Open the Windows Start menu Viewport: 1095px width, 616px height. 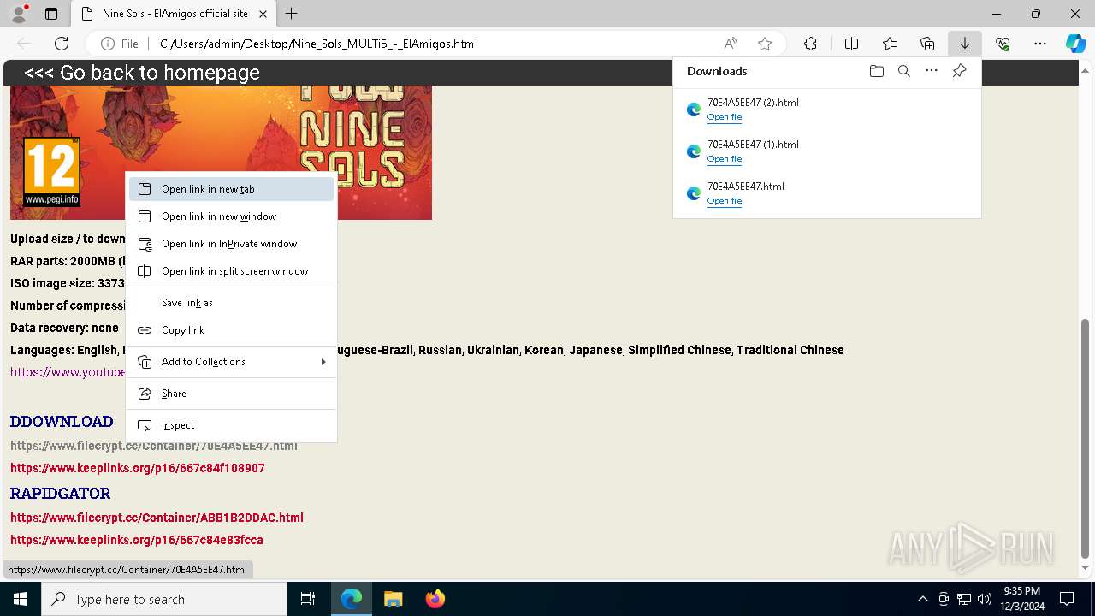[x=21, y=599]
